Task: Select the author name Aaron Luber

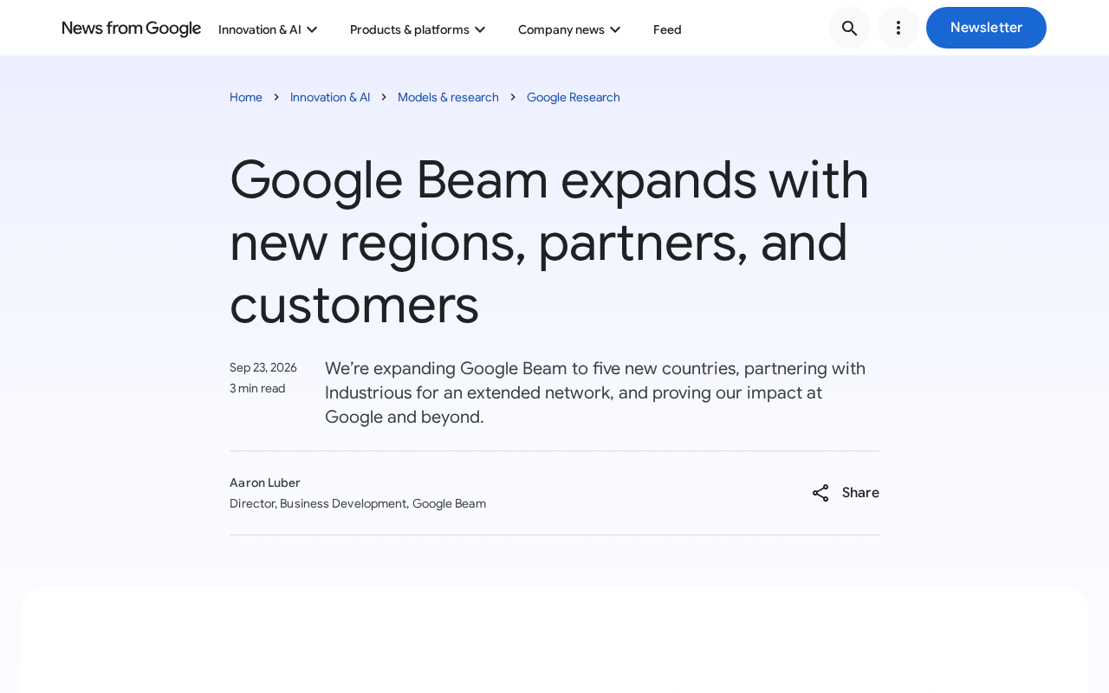Action: pos(265,483)
